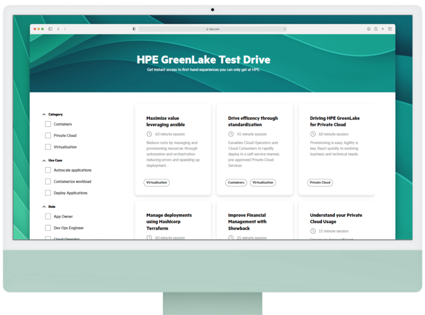Select the App Owner role checkbox
The width and height of the screenshot is (425, 315).
click(48, 216)
